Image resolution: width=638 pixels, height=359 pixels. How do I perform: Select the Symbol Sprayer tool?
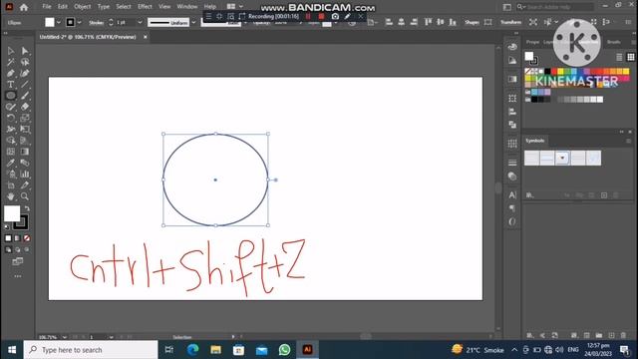pos(11,174)
